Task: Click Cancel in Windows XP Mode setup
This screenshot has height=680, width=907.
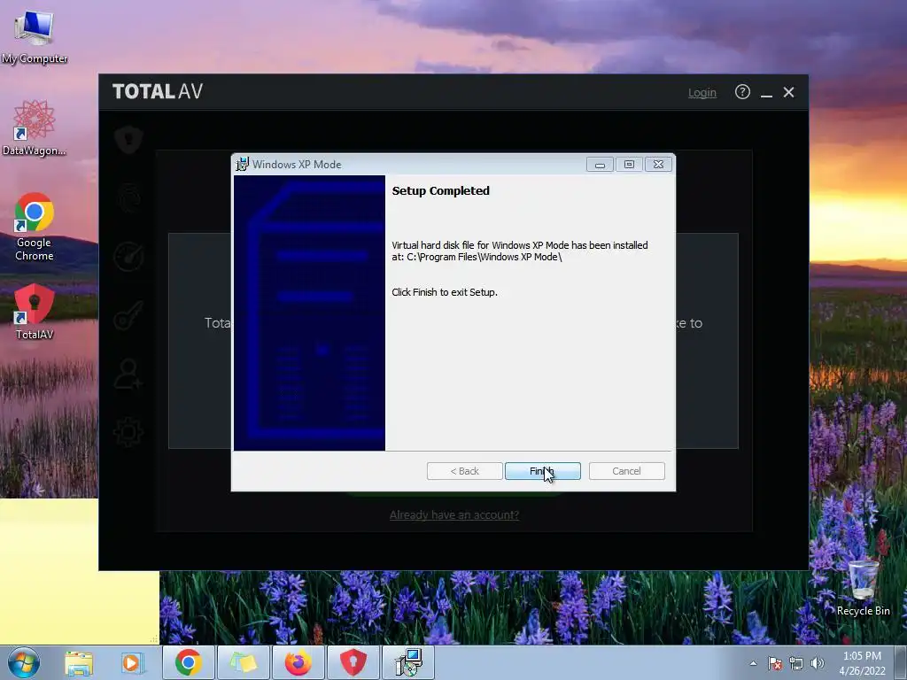Action: click(626, 471)
